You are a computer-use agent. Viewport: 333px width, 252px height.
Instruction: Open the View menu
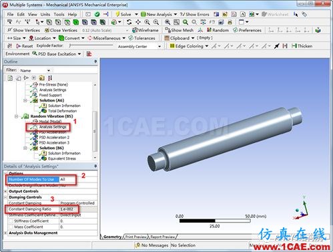click(33, 14)
